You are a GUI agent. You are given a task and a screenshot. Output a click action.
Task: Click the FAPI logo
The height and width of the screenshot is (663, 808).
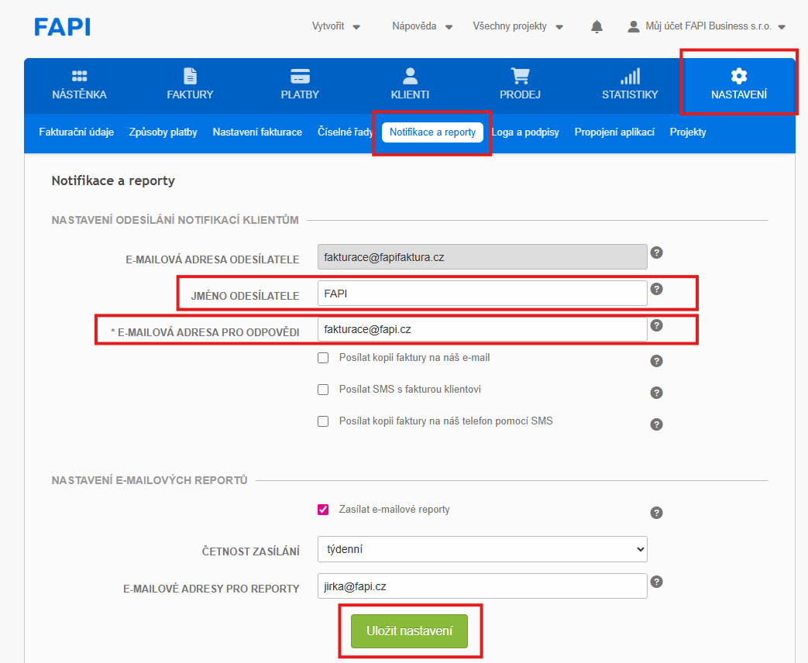[62, 27]
